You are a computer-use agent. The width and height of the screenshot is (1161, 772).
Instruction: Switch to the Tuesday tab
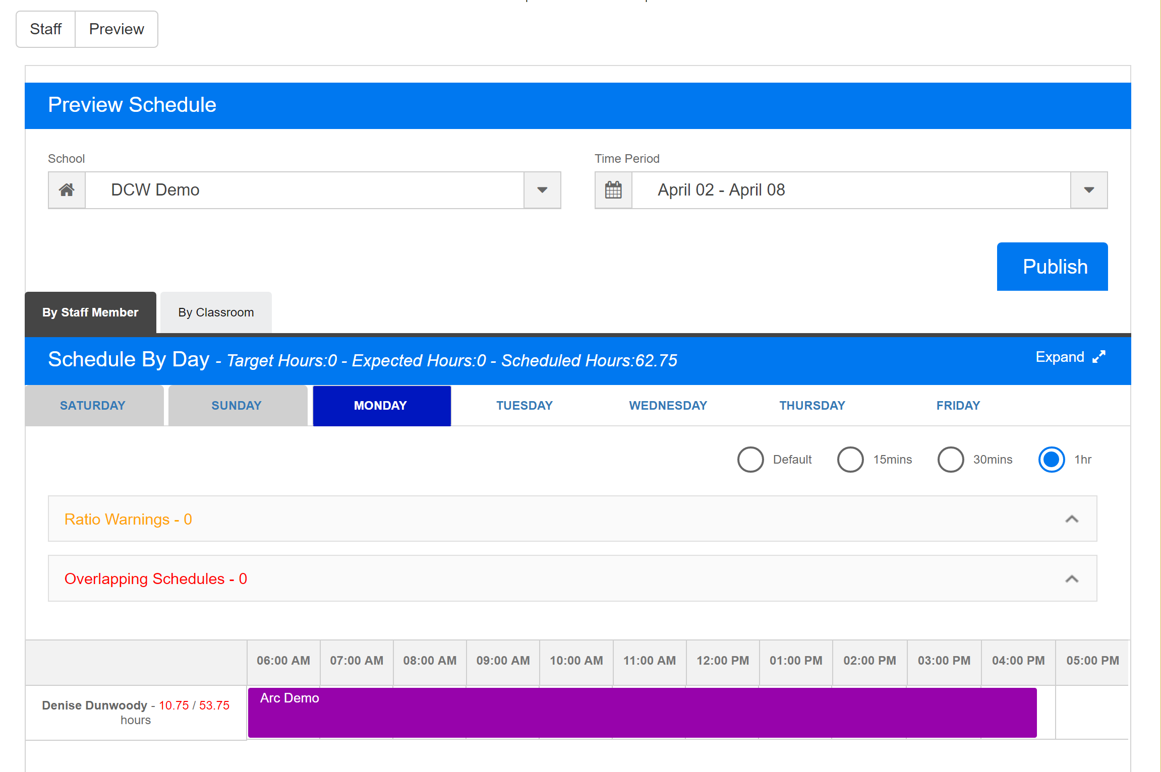click(x=524, y=406)
